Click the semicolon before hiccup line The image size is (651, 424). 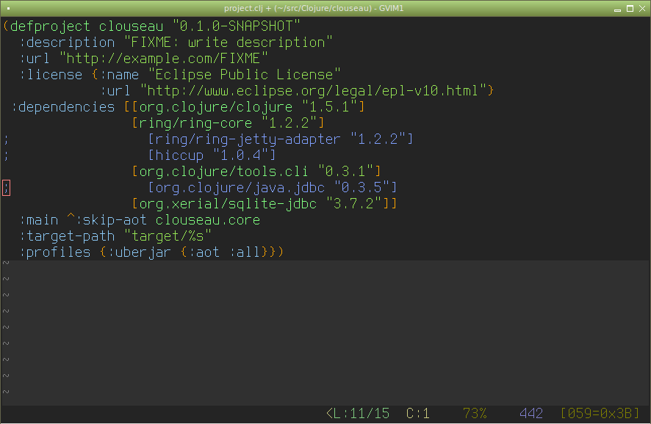(x=6, y=156)
